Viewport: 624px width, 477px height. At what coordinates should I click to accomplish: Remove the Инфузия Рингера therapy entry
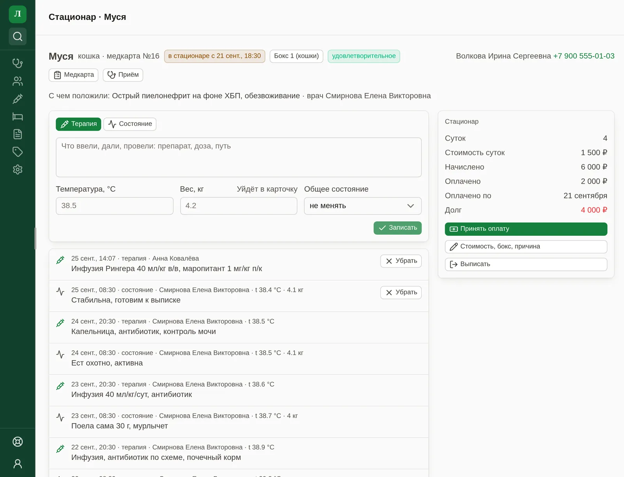[x=401, y=261]
